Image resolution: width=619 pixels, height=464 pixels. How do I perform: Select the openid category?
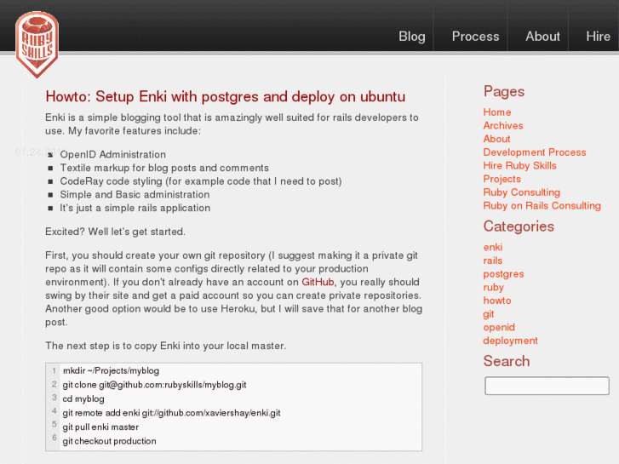pos(499,327)
